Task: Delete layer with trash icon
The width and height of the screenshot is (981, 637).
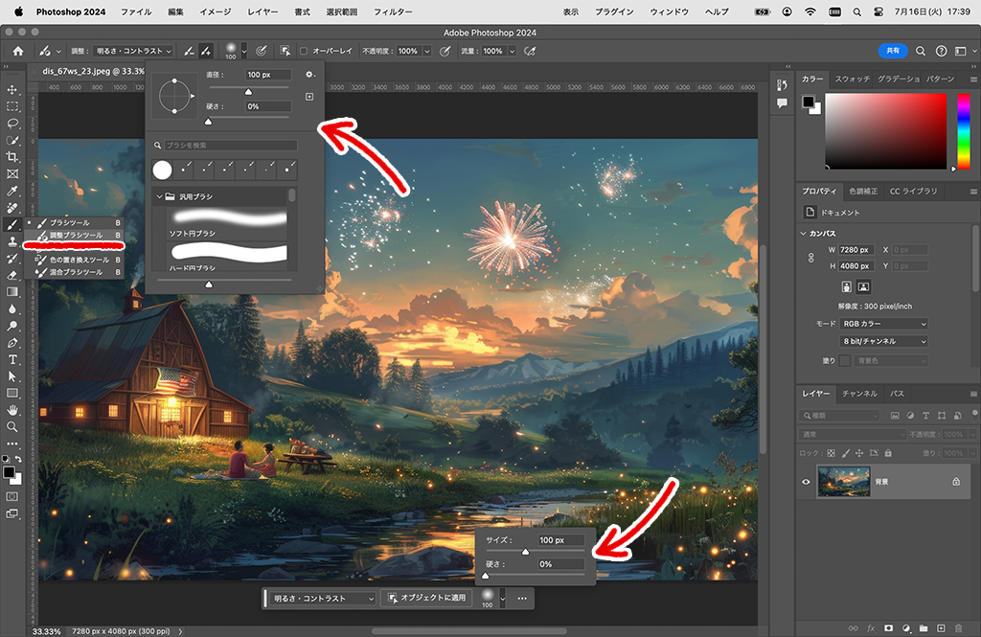Action: (x=958, y=627)
